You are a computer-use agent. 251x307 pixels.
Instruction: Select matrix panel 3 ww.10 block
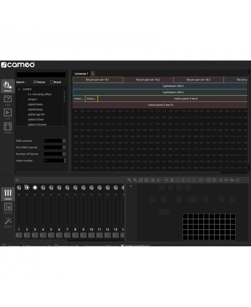click(x=160, y=105)
